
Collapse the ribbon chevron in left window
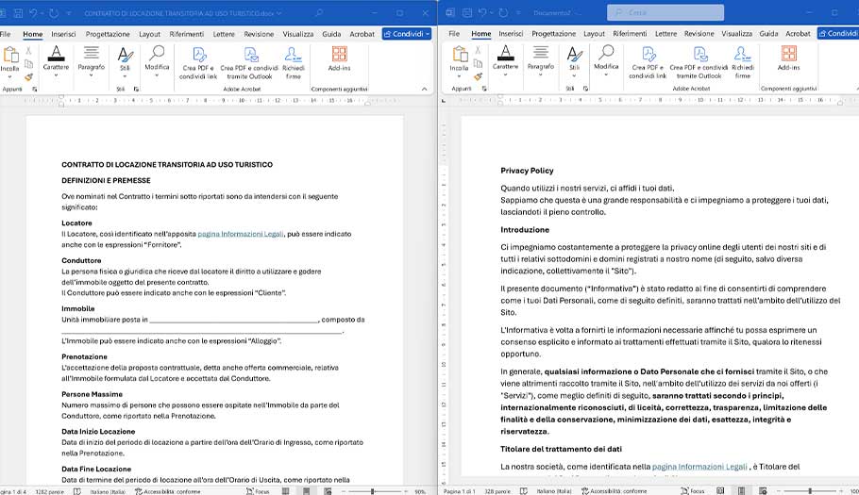[x=424, y=89]
